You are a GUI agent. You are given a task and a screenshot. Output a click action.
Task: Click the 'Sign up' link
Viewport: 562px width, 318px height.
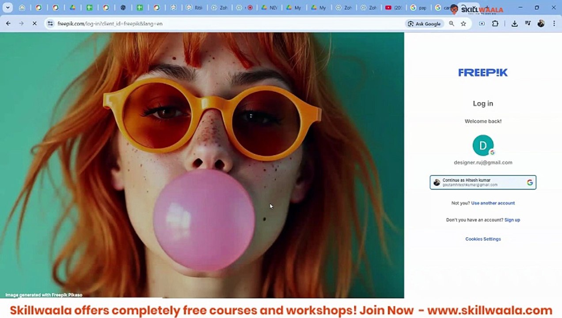click(x=512, y=220)
